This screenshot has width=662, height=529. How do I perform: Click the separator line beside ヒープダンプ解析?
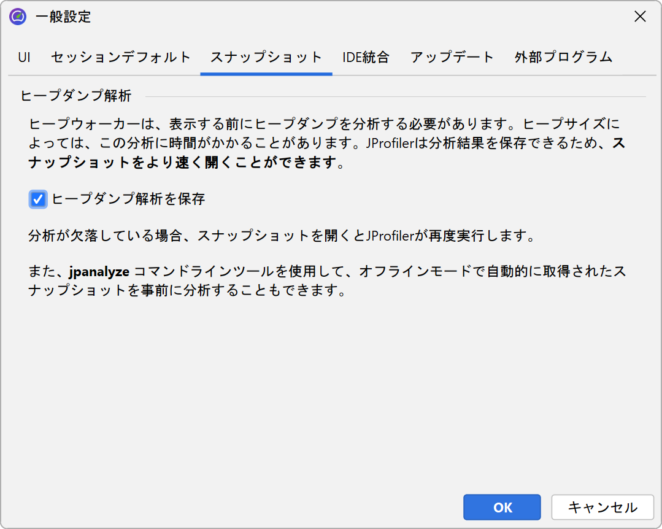coord(393,96)
